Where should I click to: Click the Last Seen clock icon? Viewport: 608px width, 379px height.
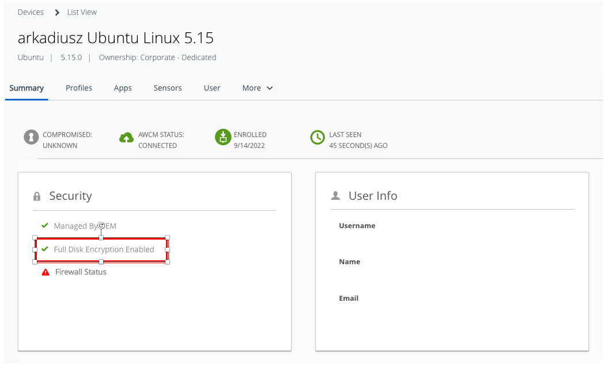[x=318, y=138]
